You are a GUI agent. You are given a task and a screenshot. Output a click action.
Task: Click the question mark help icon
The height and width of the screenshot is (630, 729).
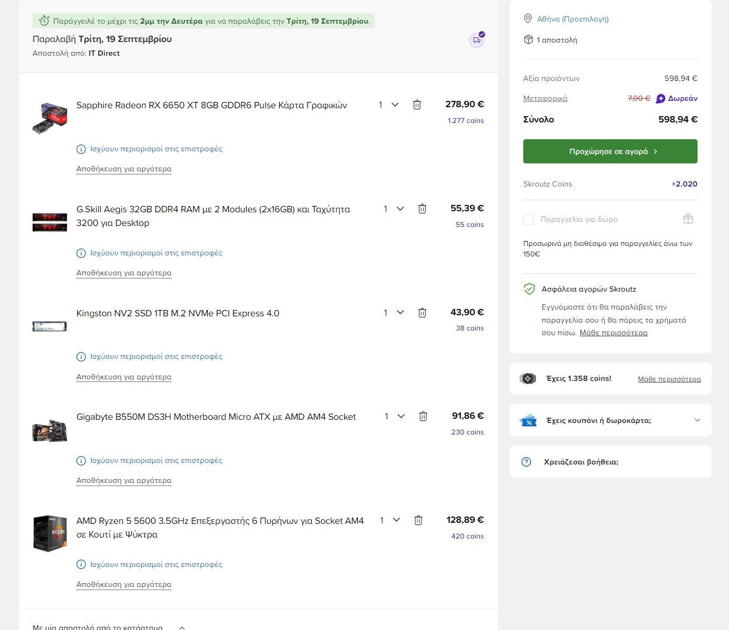[x=526, y=462]
